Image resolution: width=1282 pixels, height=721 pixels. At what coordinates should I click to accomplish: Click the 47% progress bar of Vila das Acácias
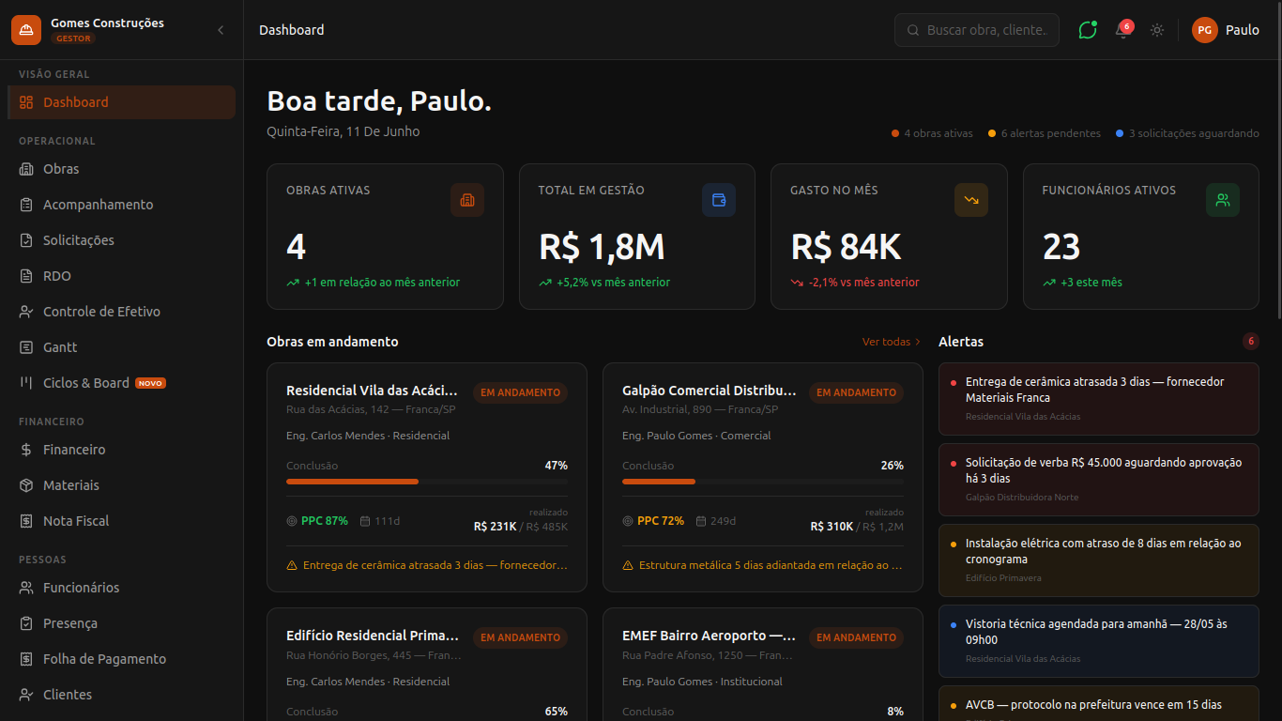coord(427,482)
